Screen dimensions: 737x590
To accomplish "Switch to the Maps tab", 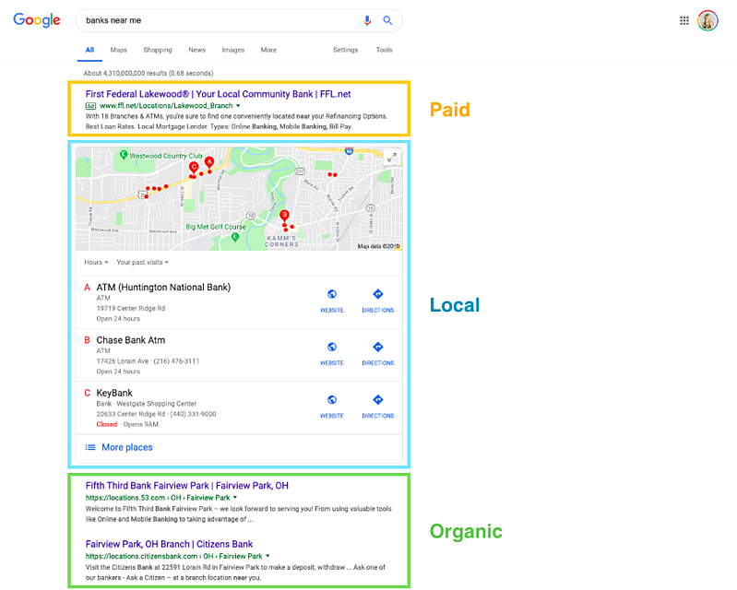I will pos(118,50).
